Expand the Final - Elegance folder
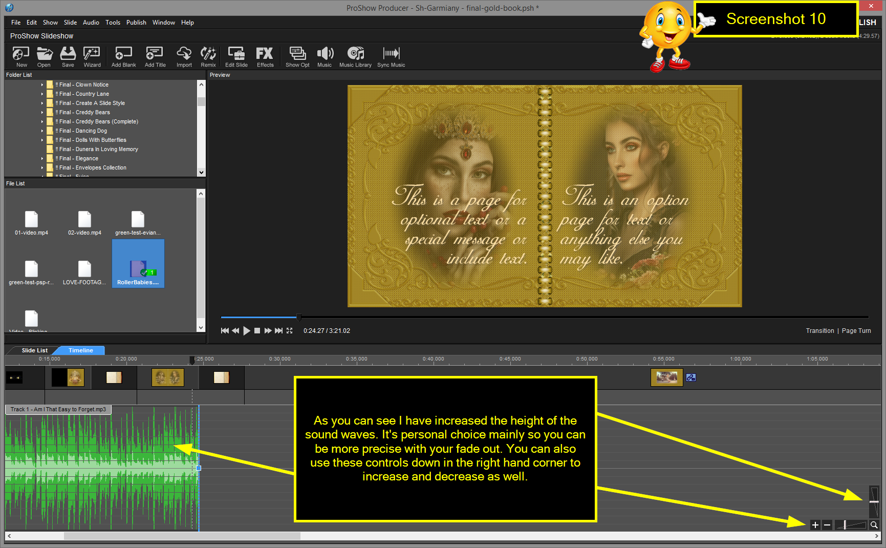The height and width of the screenshot is (548, 886). point(42,159)
